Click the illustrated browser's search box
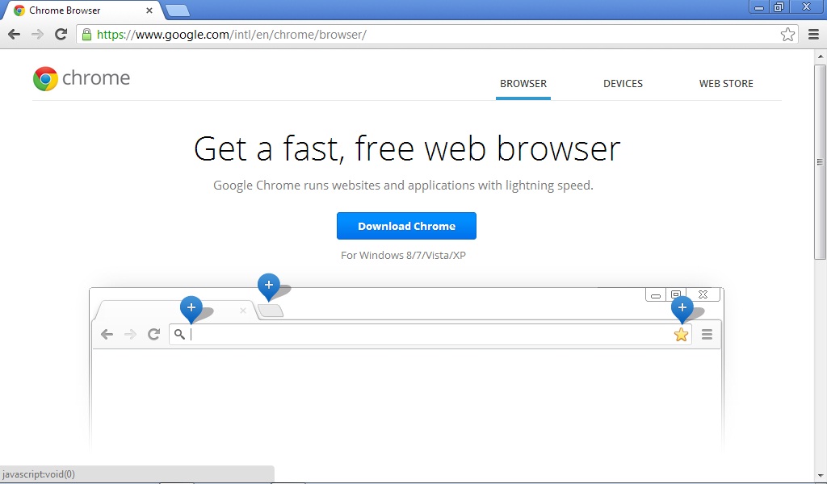Image resolution: width=827 pixels, height=484 pixels. pyautogui.click(x=430, y=335)
